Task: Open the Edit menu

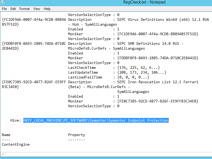Action: coord(13,9)
